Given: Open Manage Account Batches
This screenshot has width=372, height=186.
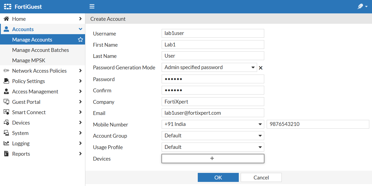Looking at the screenshot, I should pos(40,50).
